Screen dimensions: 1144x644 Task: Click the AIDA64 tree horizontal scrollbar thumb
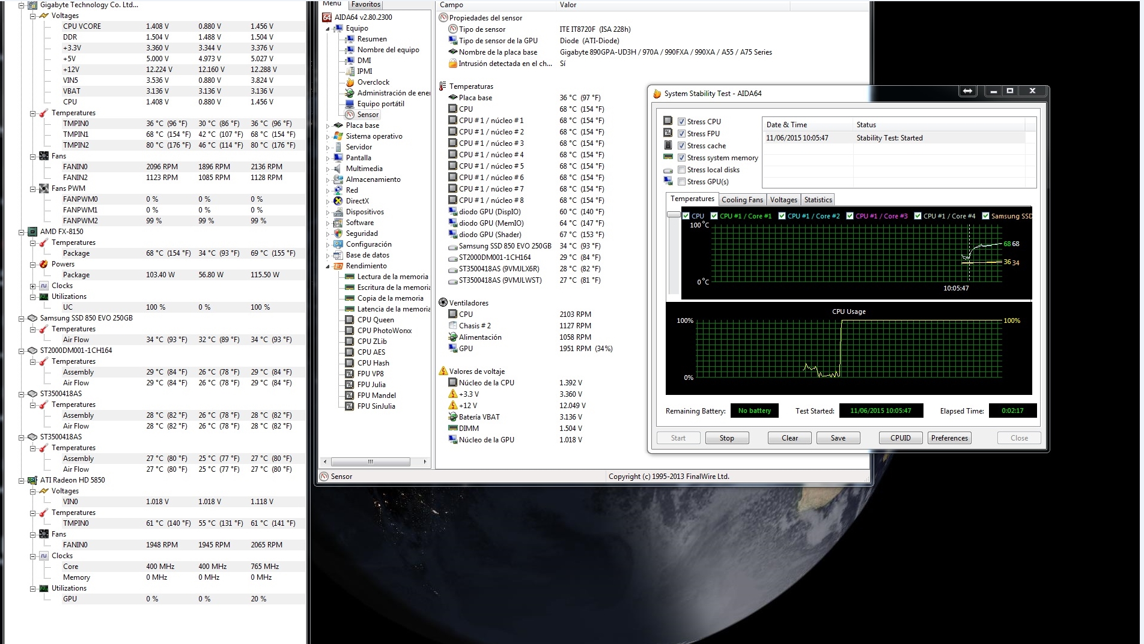click(x=370, y=462)
